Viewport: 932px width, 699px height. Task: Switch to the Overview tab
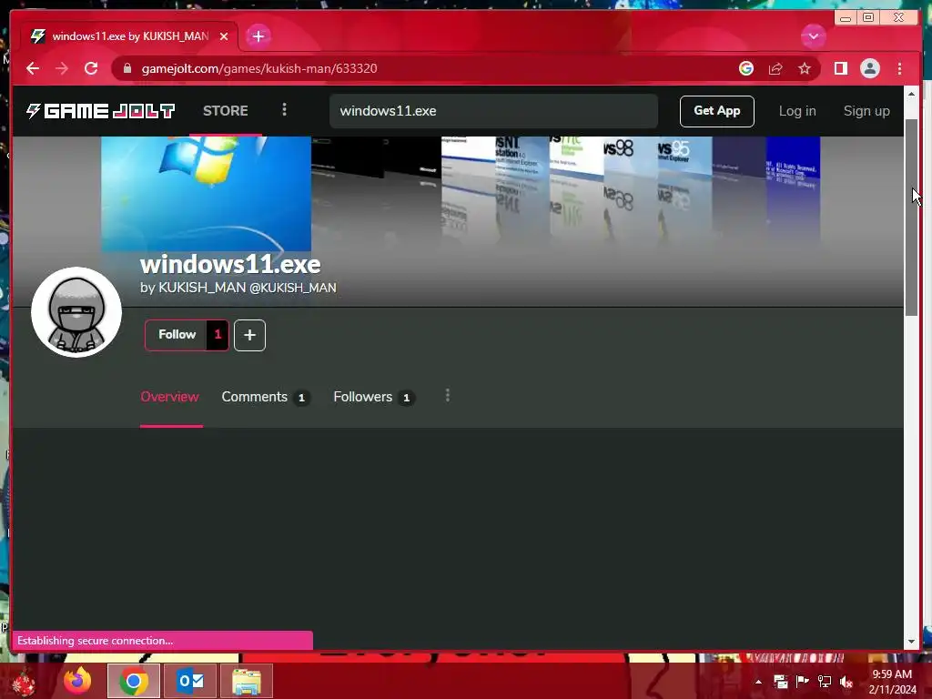click(170, 397)
